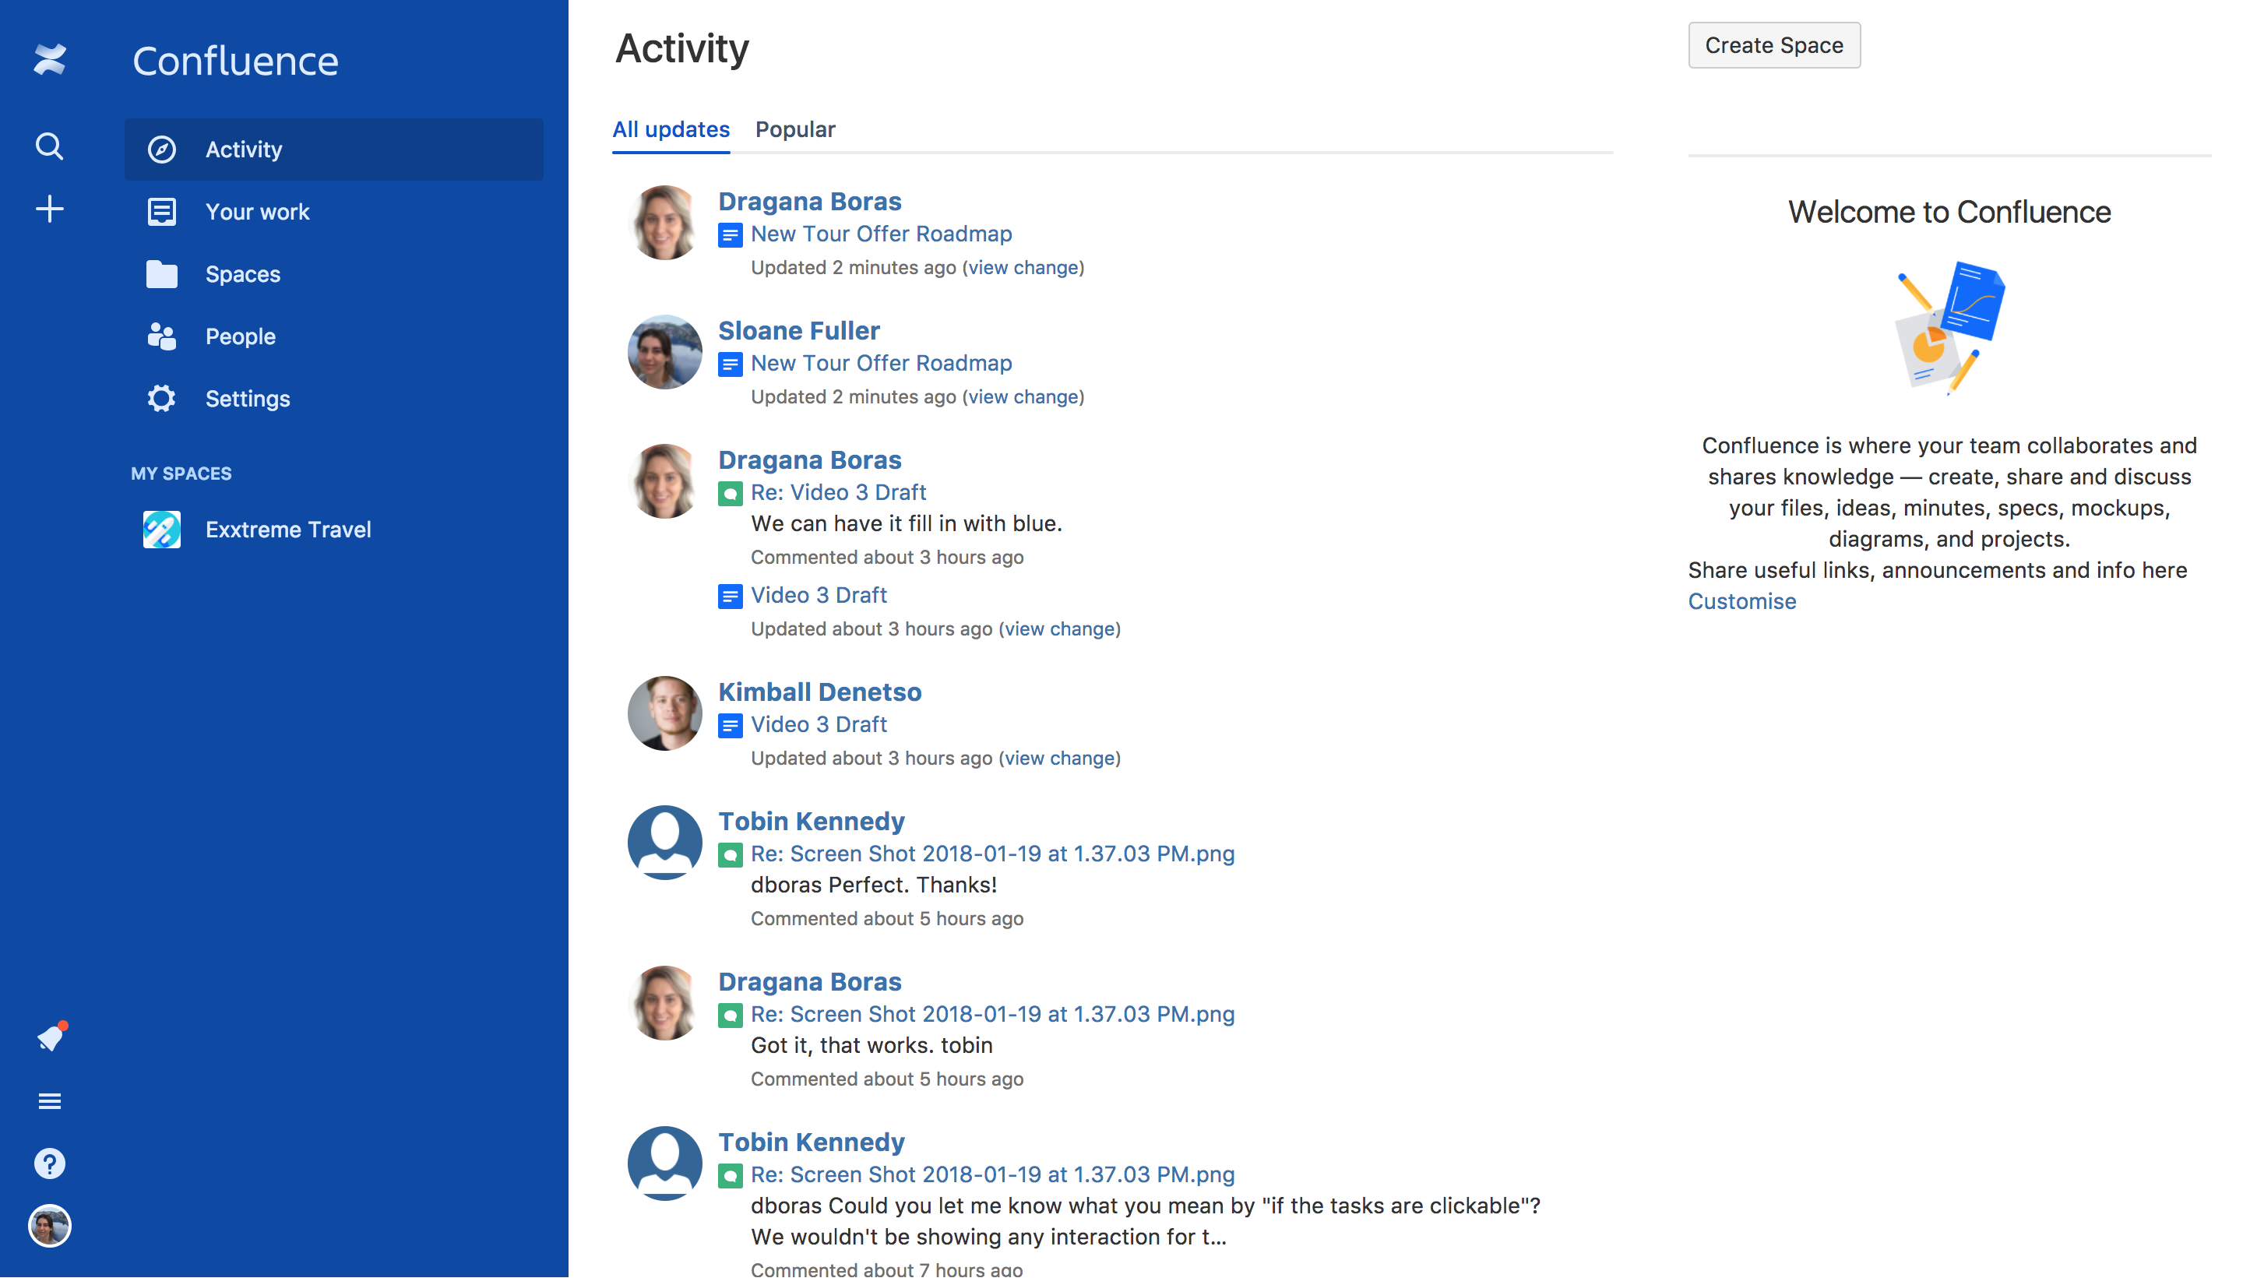Viewport: 2243px width, 1278px height.
Task: Switch to the Popular tab
Action: [x=795, y=129]
